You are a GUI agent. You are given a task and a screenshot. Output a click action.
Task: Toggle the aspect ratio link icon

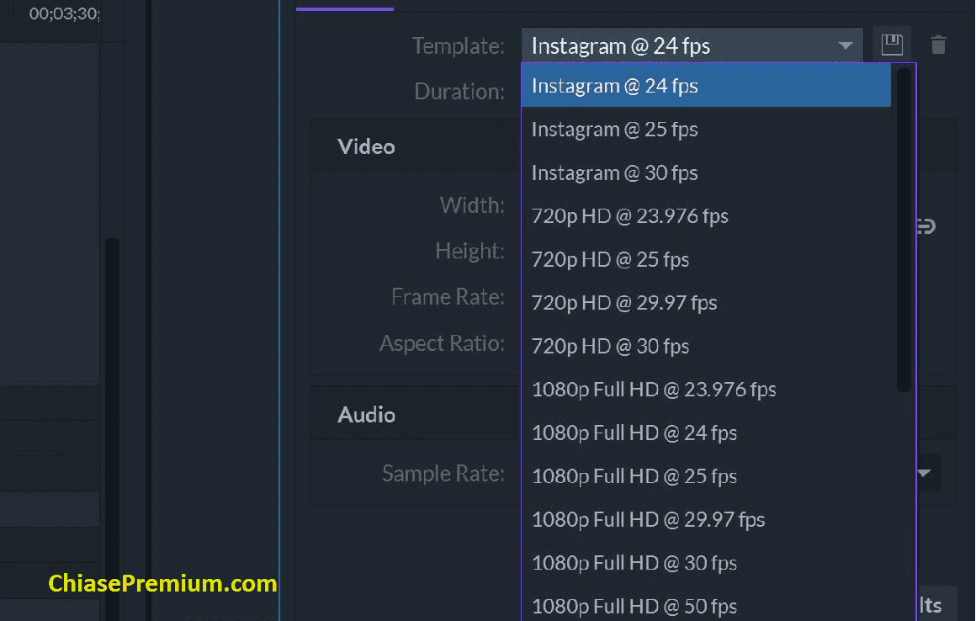tap(926, 226)
